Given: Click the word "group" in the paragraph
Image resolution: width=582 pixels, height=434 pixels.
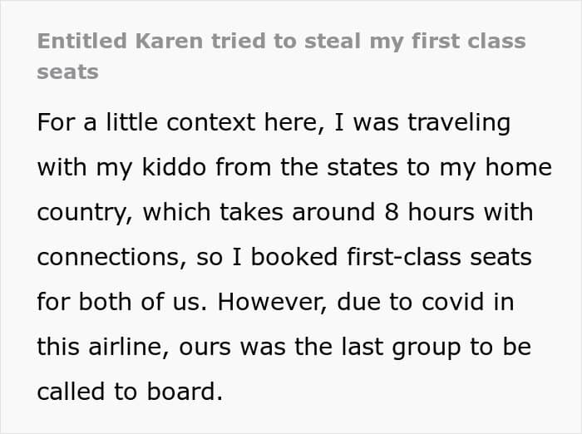Looking at the screenshot, I should tap(427, 348).
